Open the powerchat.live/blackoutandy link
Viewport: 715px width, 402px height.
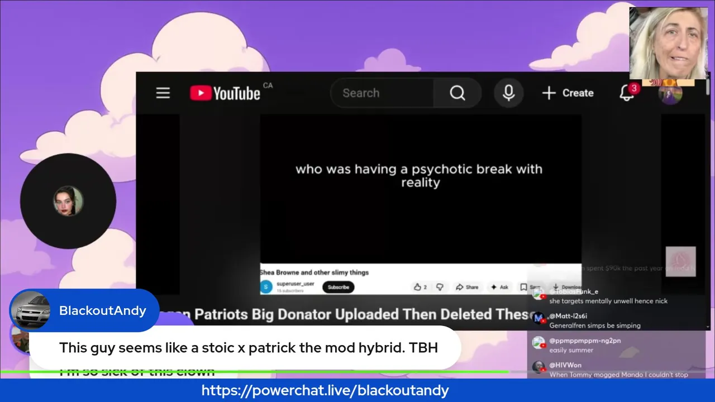point(325,390)
